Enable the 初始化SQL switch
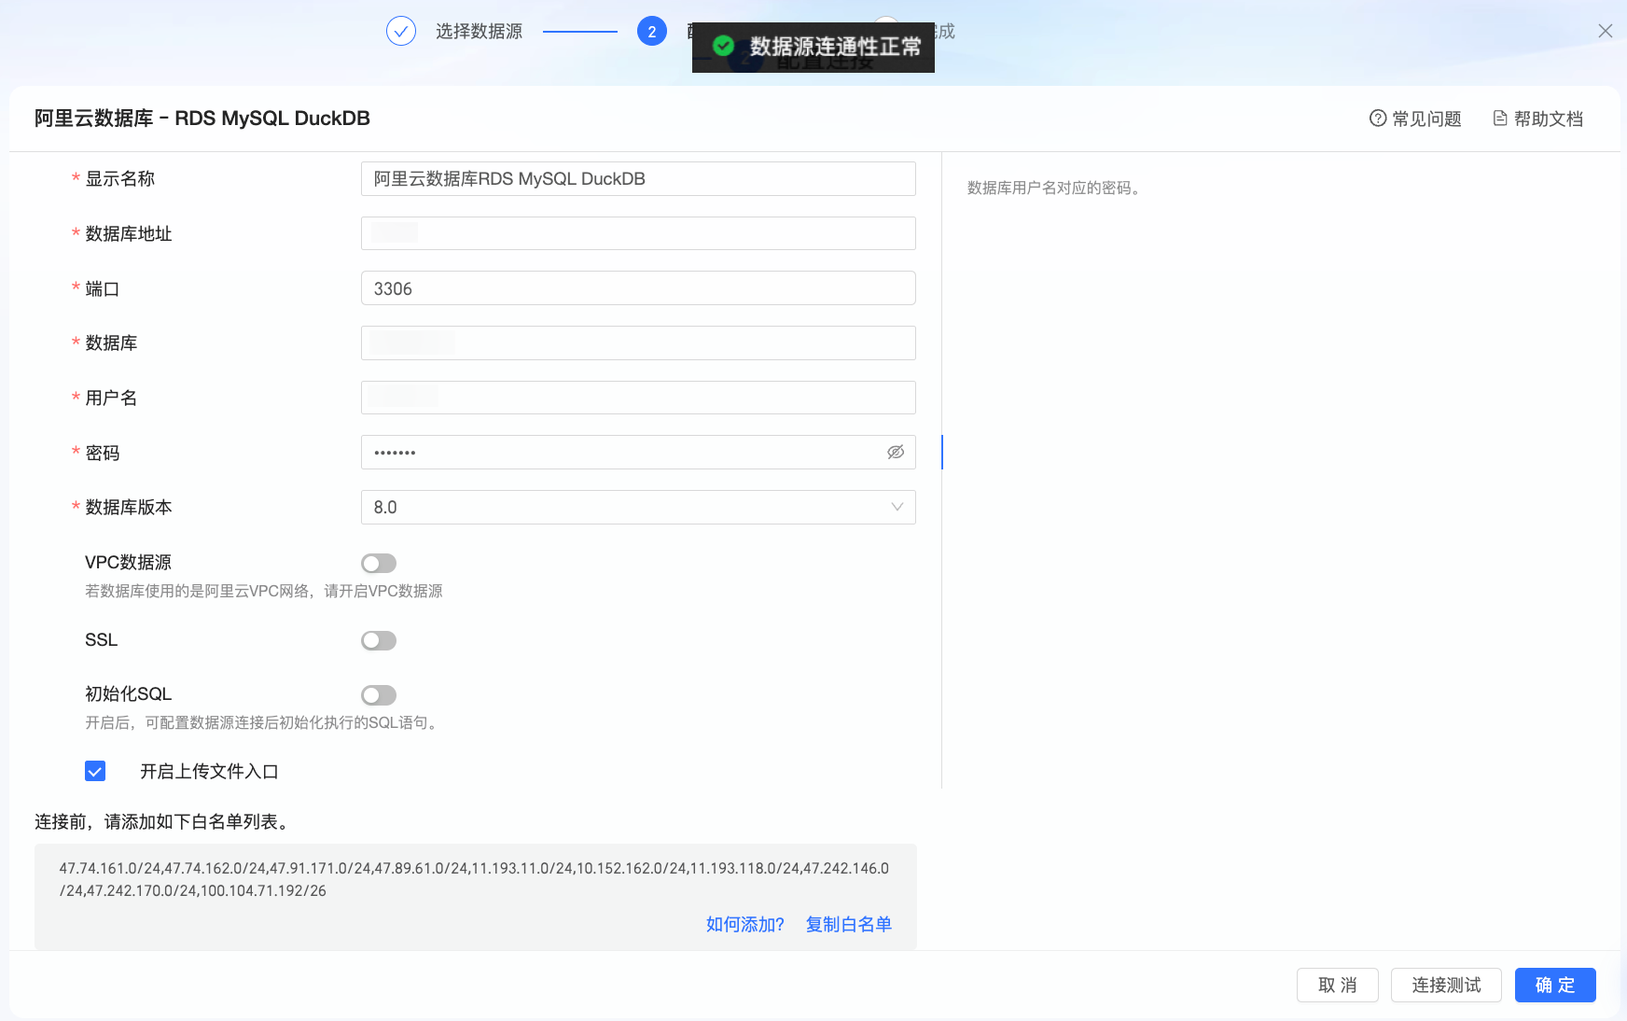This screenshot has width=1627, height=1021. pyautogui.click(x=379, y=695)
